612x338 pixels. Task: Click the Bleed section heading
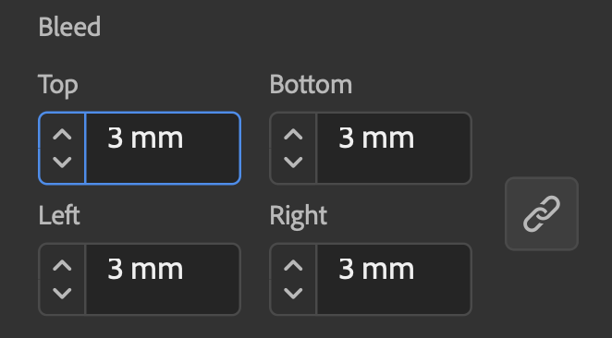pos(69,27)
